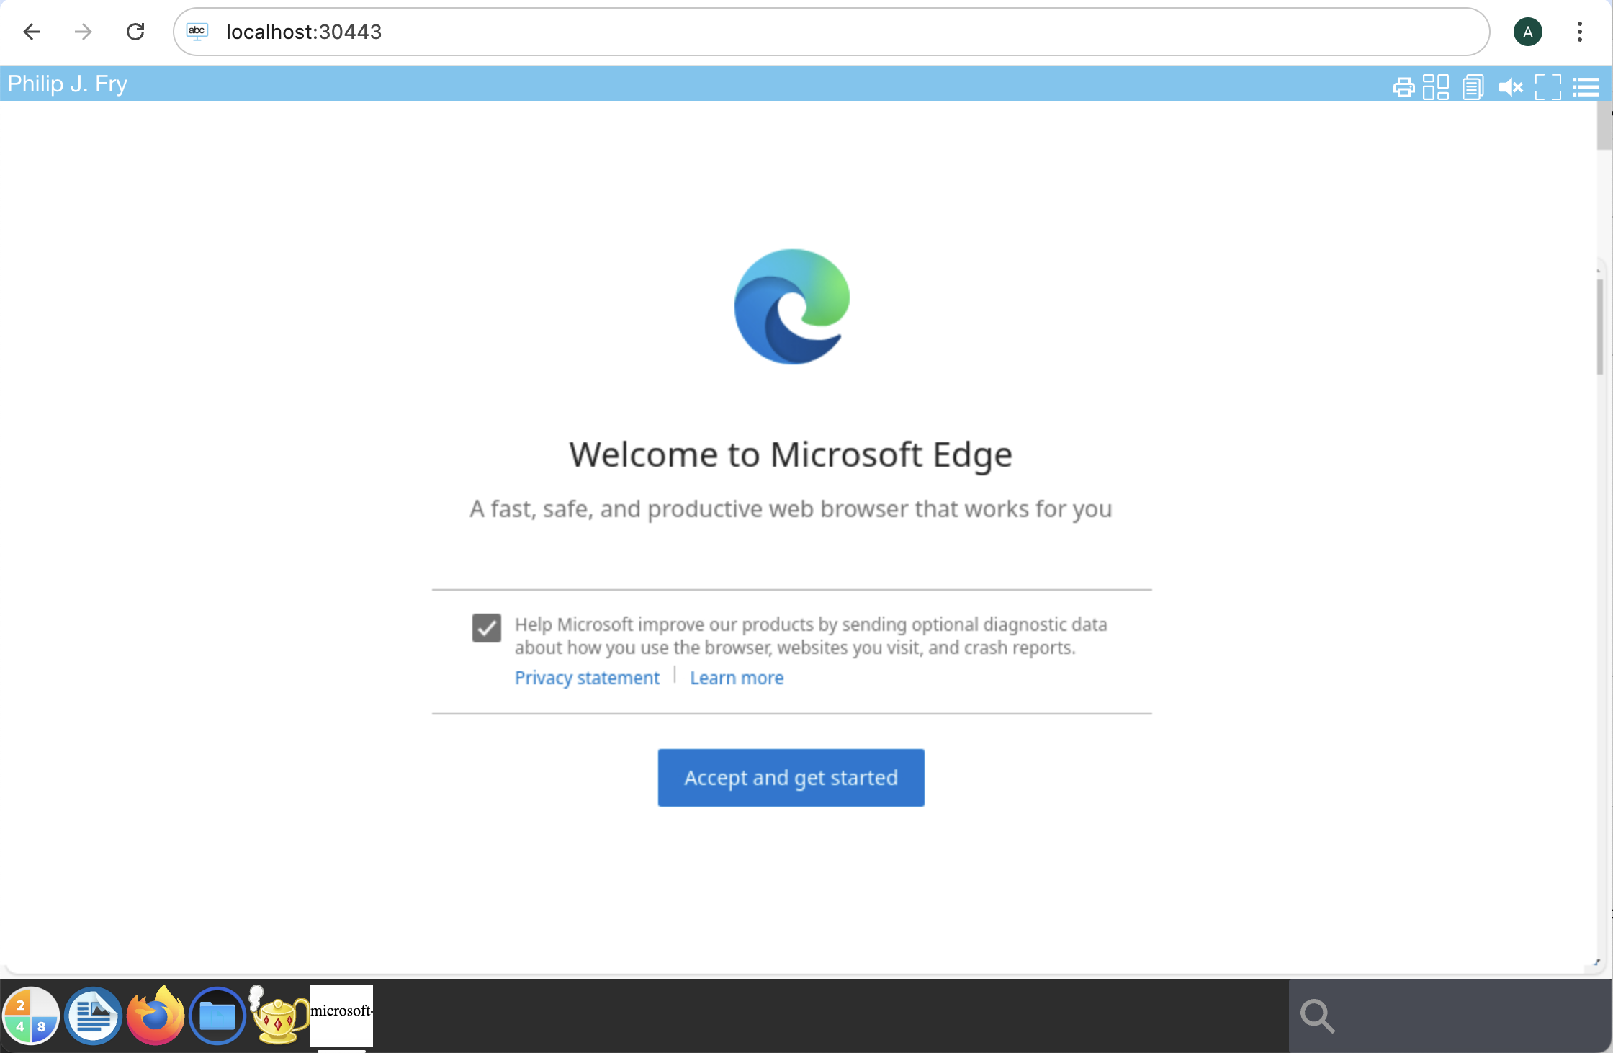Image resolution: width=1613 pixels, height=1053 pixels.
Task: Open the document writer app in the dock
Action: click(x=93, y=1016)
